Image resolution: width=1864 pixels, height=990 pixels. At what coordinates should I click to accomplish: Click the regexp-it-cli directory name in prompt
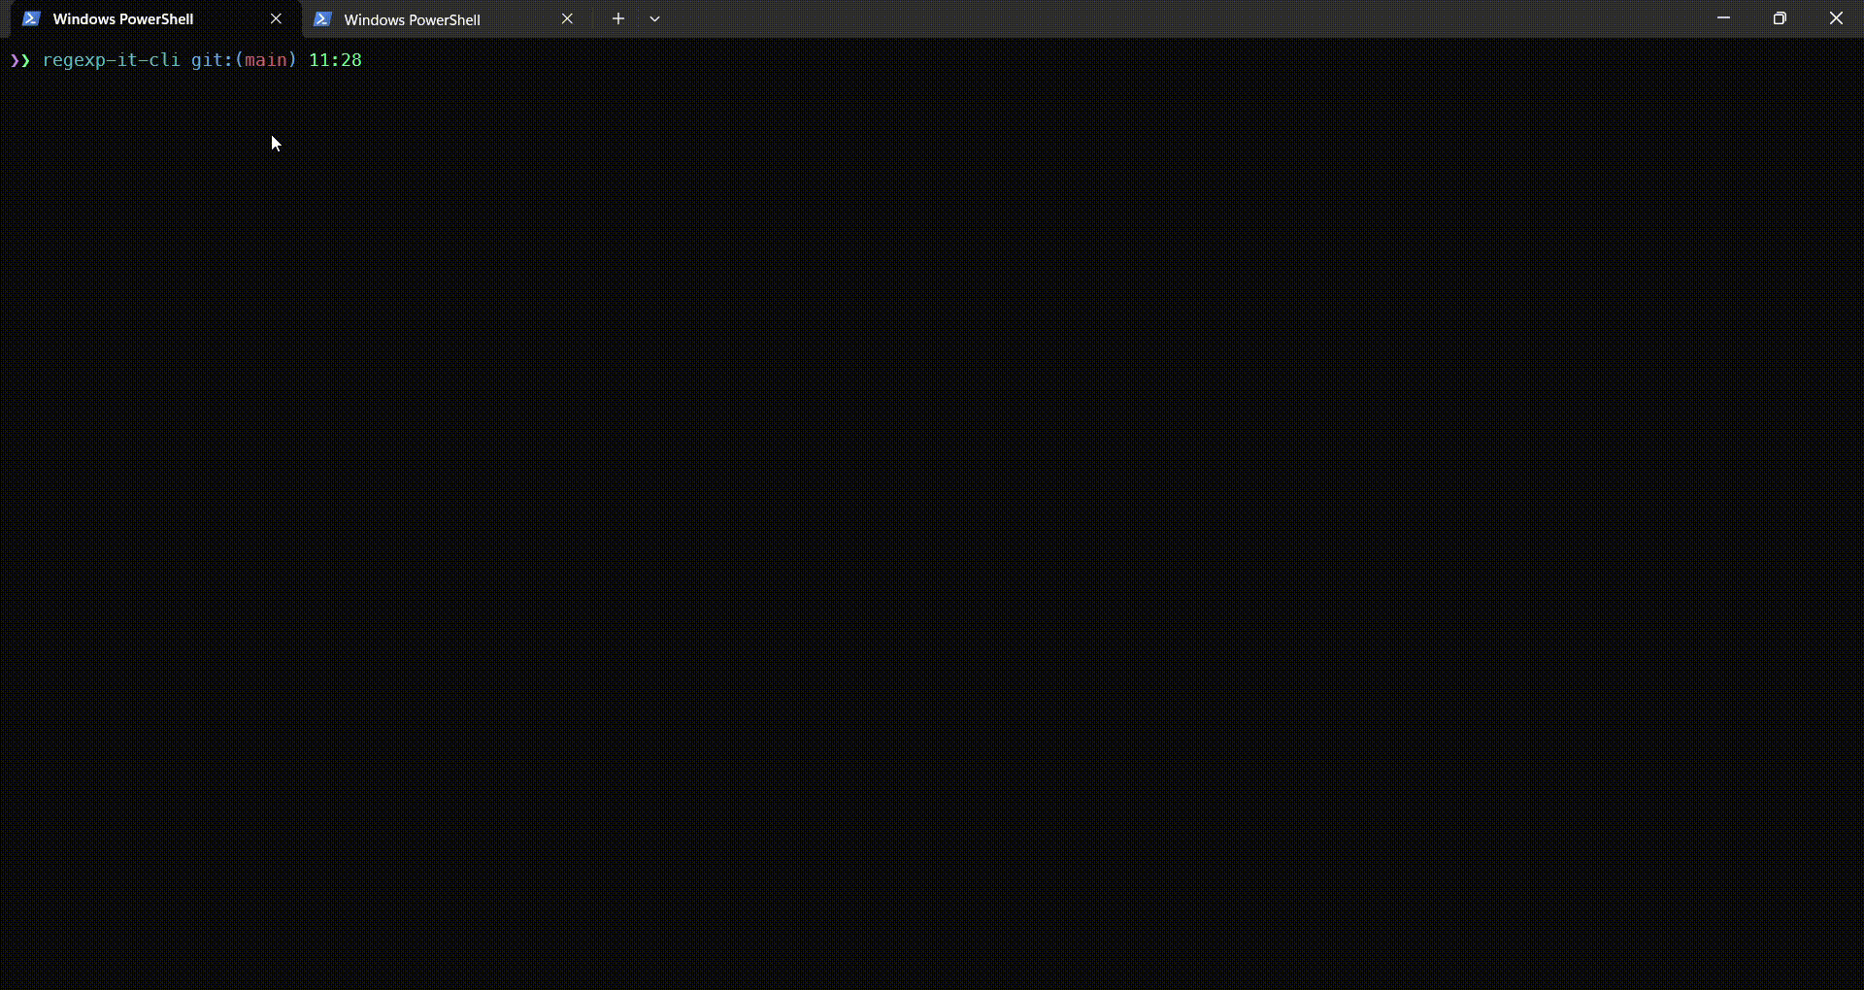111,60
